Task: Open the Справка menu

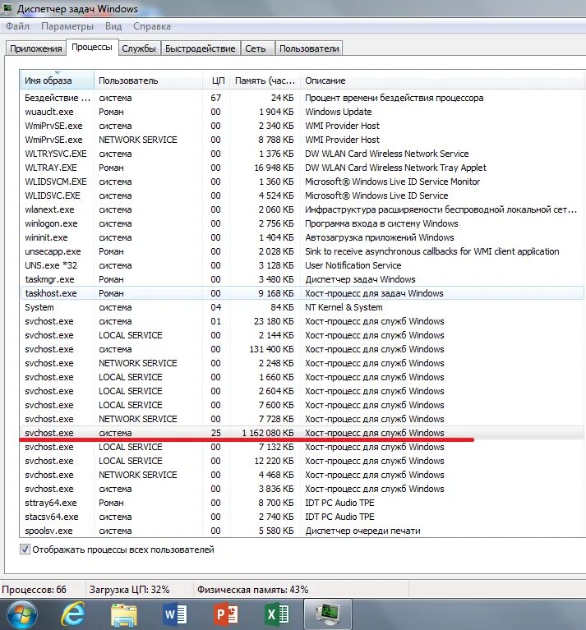Action: coord(152,26)
